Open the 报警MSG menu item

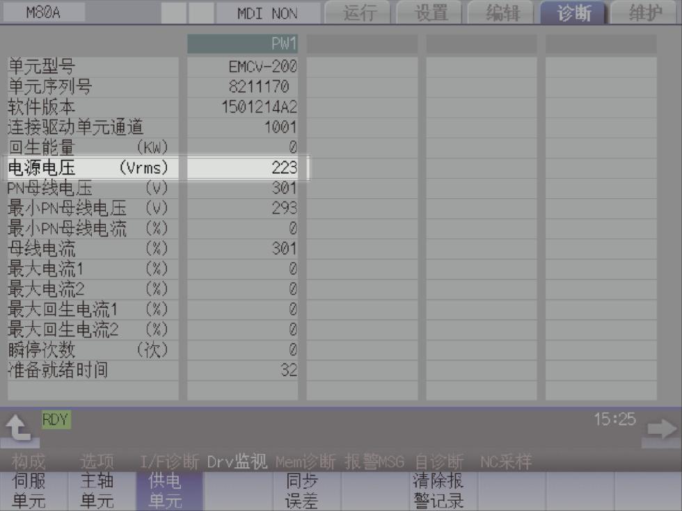coord(374,462)
